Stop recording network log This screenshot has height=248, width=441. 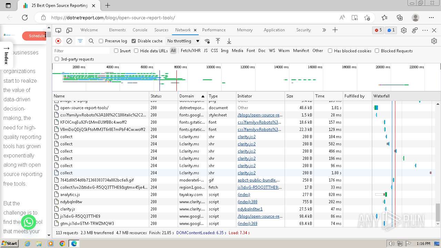[58, 41]
